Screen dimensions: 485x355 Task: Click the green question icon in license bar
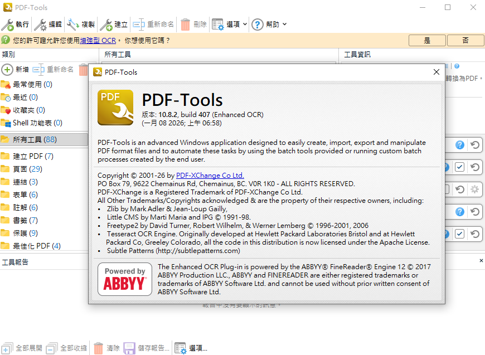[x=6, y=40]
